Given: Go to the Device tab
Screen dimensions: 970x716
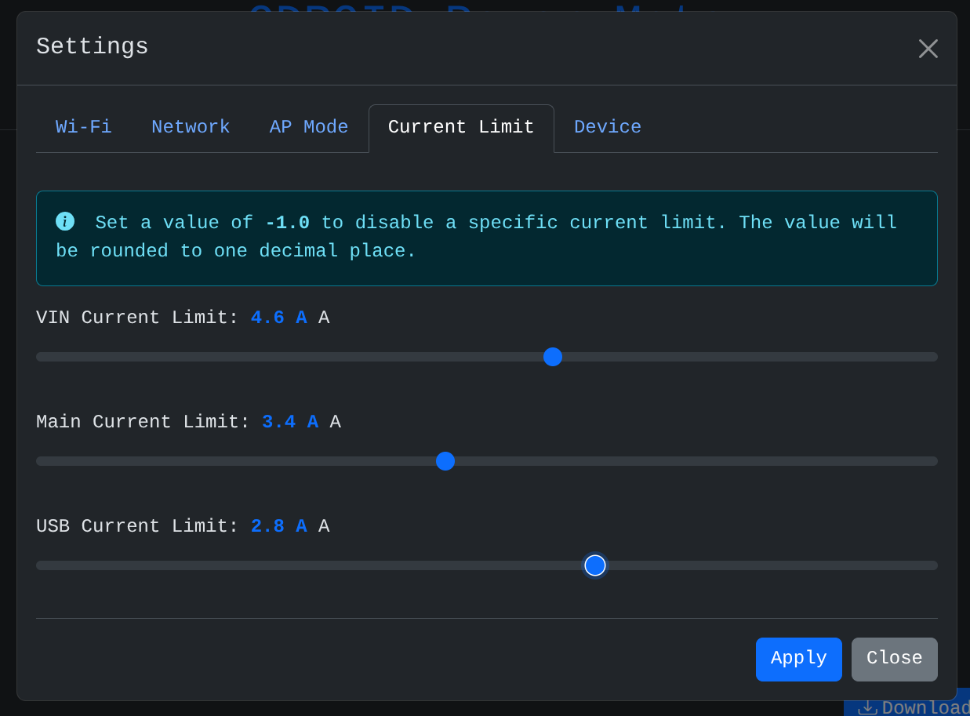Looking at the screenshot, I should [608, 127].
